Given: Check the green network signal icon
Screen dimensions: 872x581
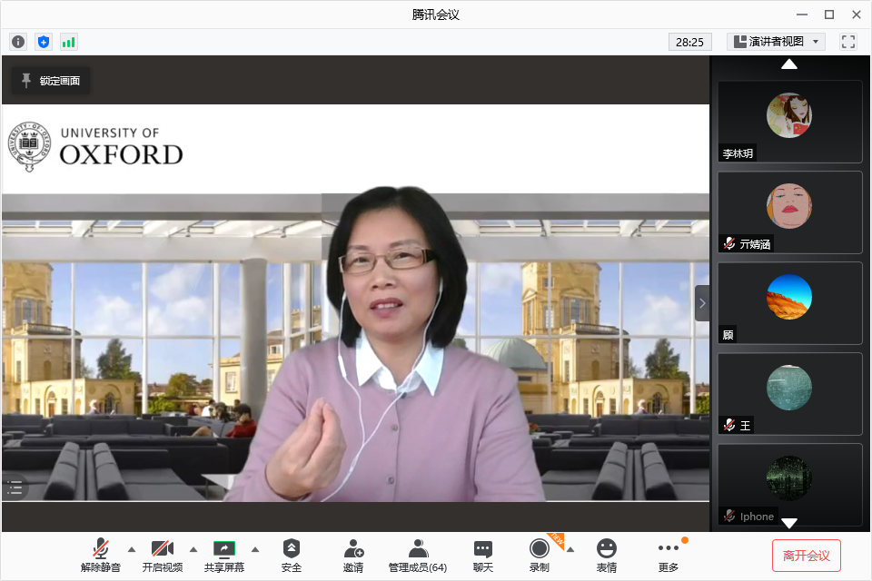Looking at the screenshot, I should tap(69, 42).
